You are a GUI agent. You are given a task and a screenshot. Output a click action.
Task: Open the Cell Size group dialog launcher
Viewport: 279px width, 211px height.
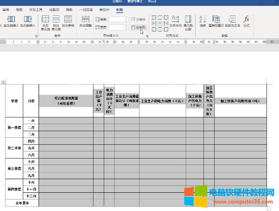tap(147, 35)
